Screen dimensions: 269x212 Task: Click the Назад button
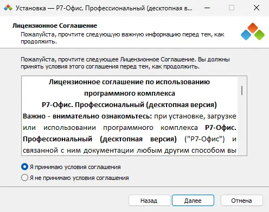pos(149,201)
